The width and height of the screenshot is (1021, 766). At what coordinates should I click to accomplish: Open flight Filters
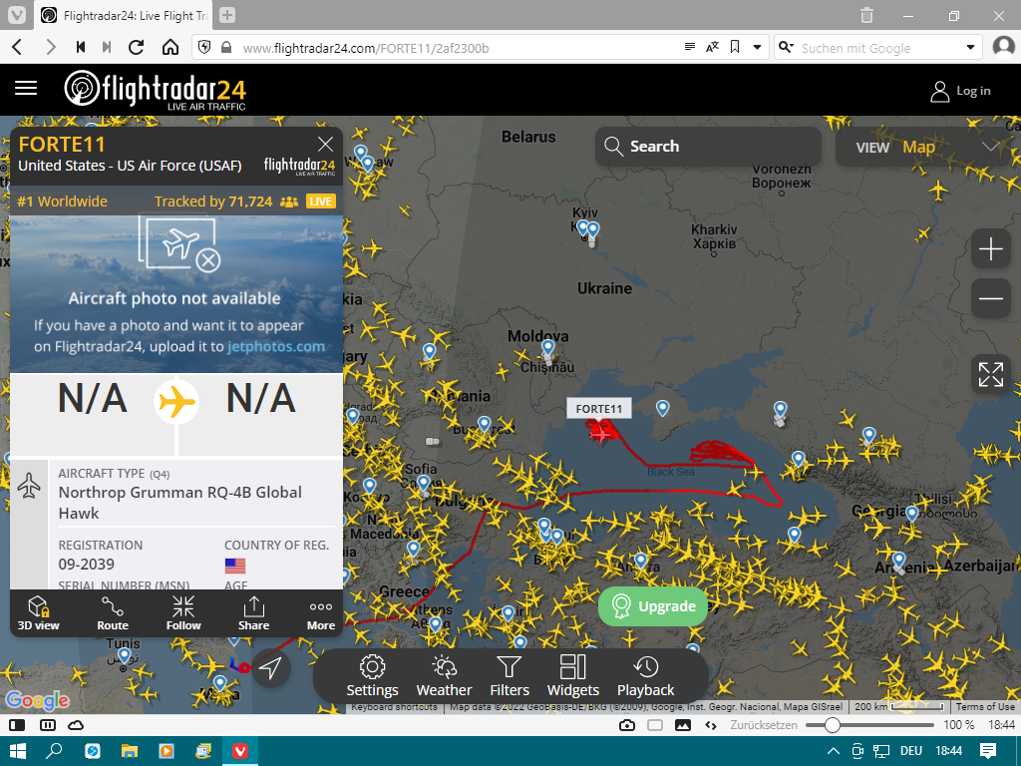(x=510, y=677)
